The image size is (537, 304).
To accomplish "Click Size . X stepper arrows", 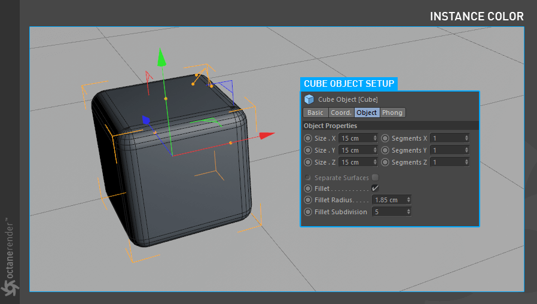I will tap(375, 138).
